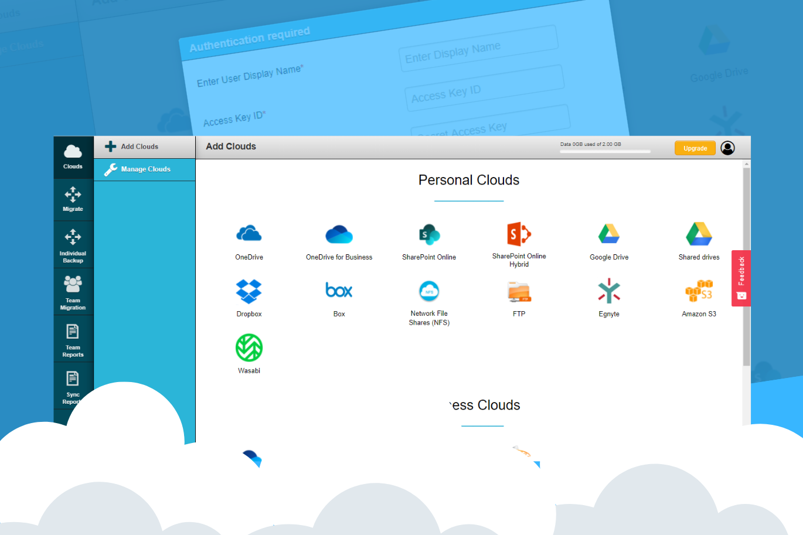Click the data usage progress bar
The image size is (803, 535).
pos(605,152)
